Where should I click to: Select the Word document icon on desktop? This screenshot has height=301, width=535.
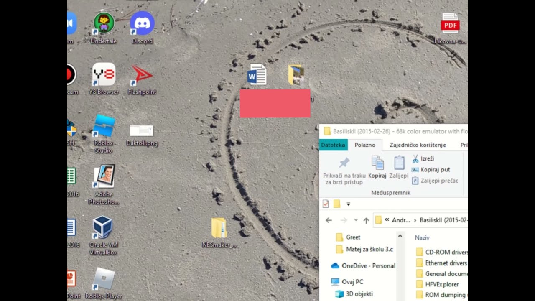click(257, 74)
